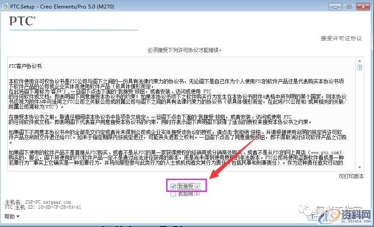The width and height of the screenshot is (374, 227).
Task: Open the 可打印版本 printable version link
Action: pos(351,177)
